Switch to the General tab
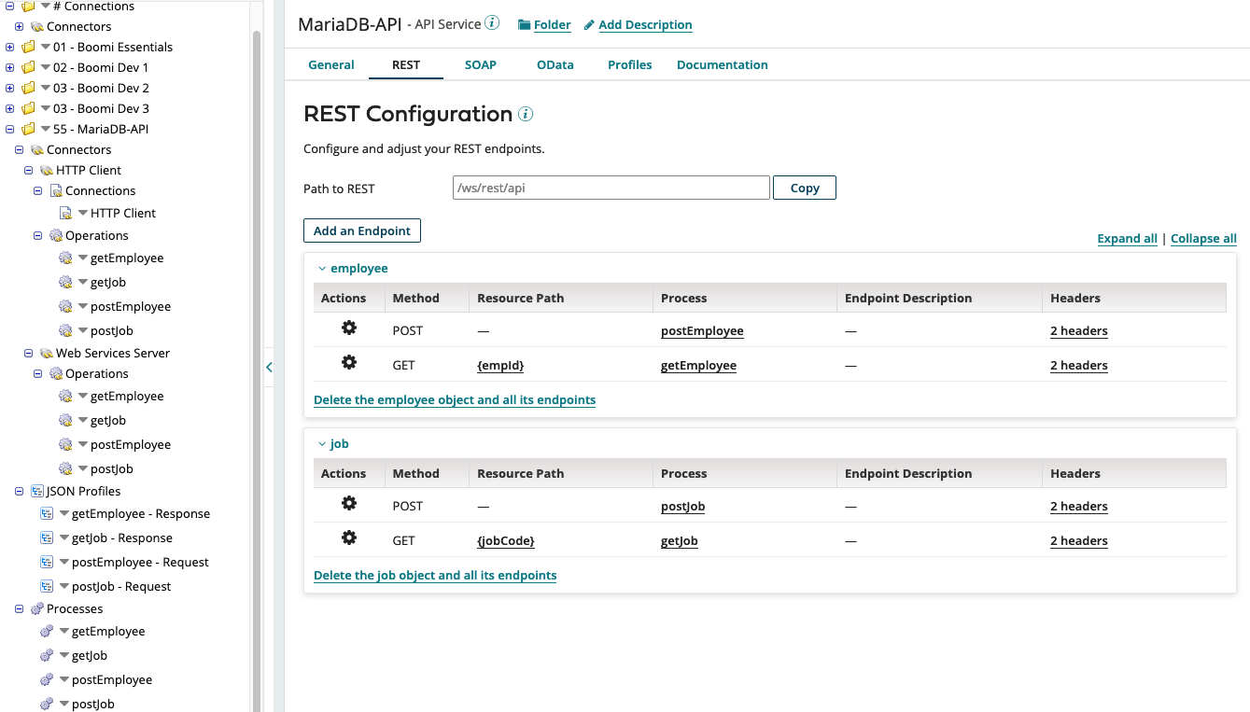The image size is (1250, 712). [x=331, y=64]
